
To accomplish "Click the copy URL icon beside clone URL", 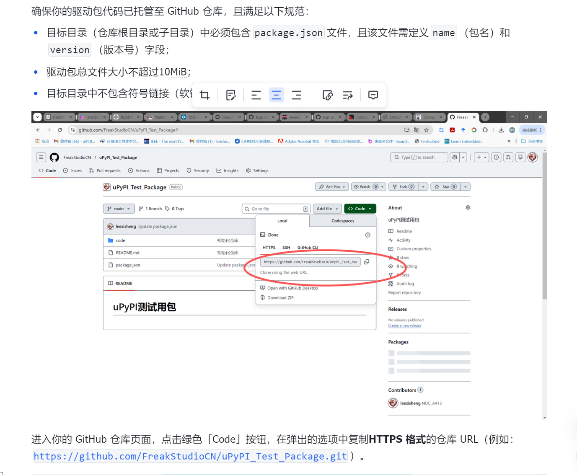I will pos(367,262).
